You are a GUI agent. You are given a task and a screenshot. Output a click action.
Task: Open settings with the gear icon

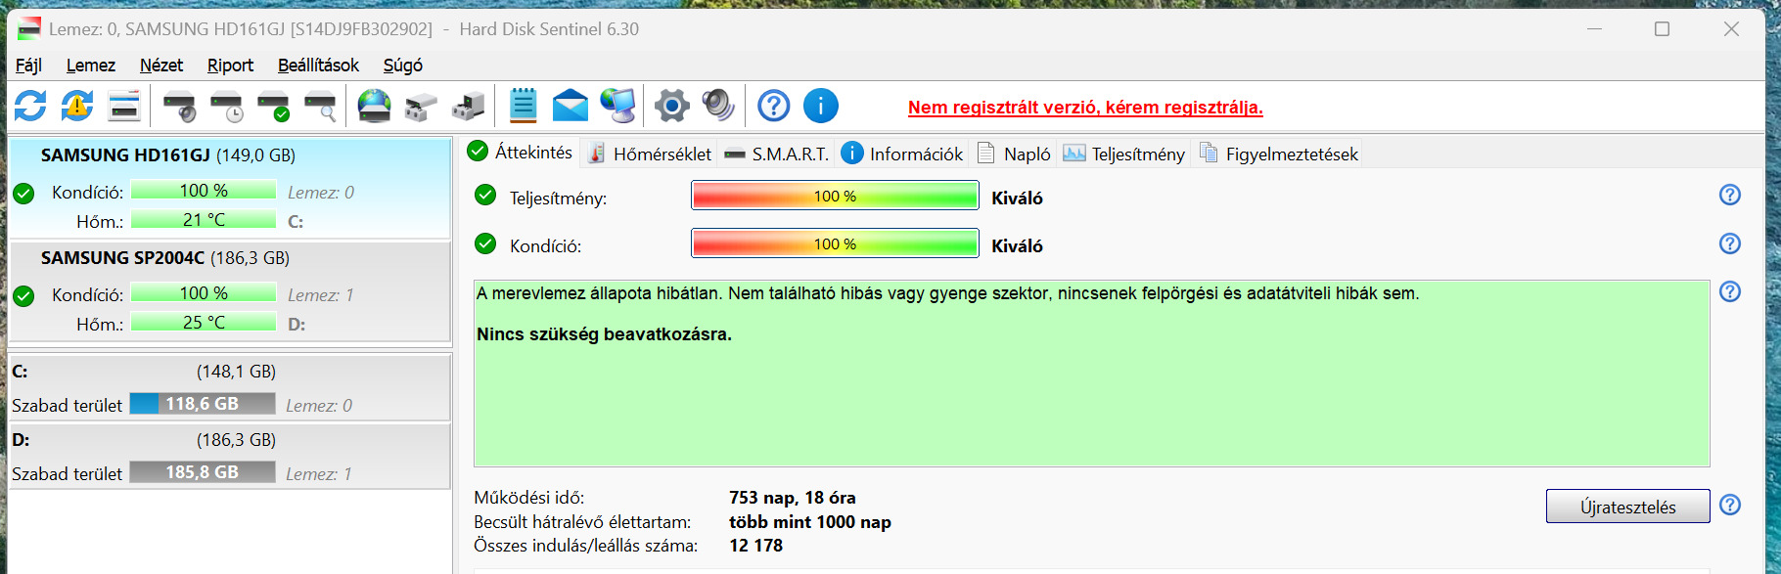[671, 106]
